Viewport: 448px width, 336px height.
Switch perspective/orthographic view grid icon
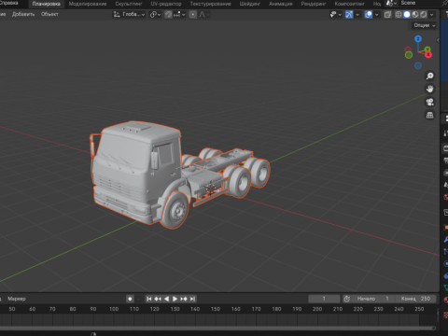pyautogui.click(x=429, y=115)
